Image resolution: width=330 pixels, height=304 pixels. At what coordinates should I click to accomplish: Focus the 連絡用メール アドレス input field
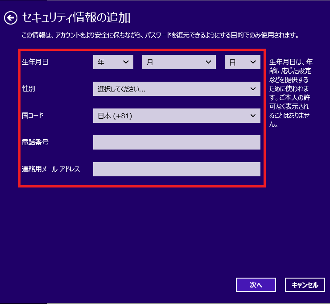177,169
